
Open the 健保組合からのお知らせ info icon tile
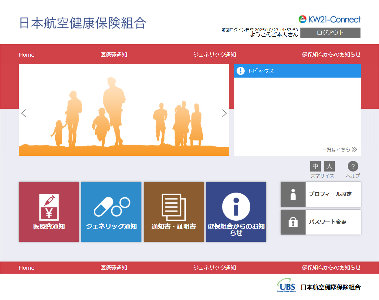pos(236,212)
